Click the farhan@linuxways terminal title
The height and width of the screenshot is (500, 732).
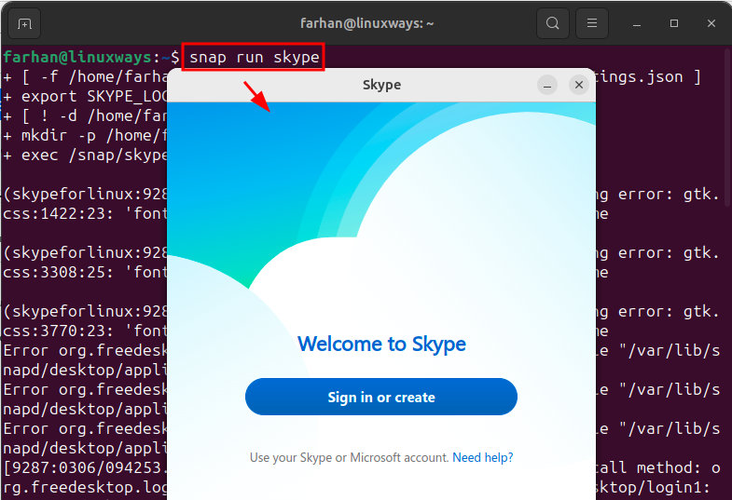pos(367,23)
